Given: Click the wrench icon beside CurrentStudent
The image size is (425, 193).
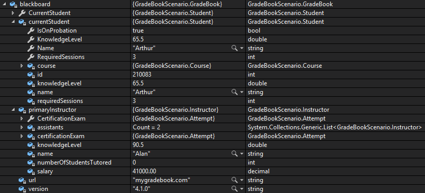Looking at the screenshot, I should coord(22,13).
